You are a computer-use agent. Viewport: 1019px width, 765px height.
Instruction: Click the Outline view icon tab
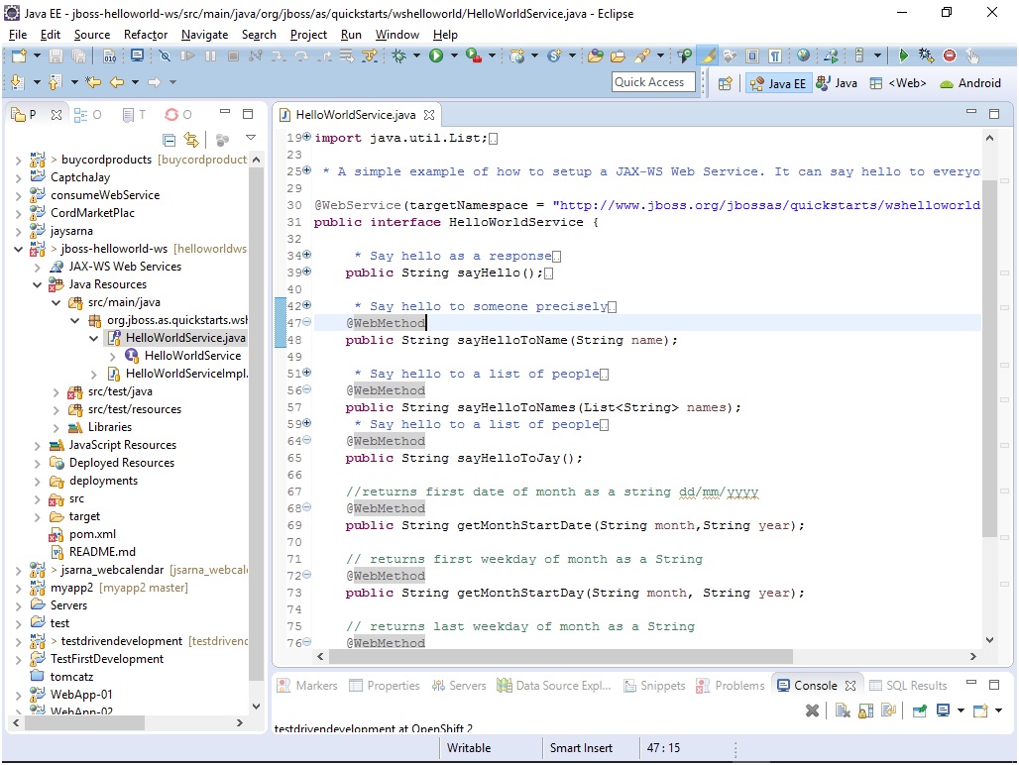[82, 115]
